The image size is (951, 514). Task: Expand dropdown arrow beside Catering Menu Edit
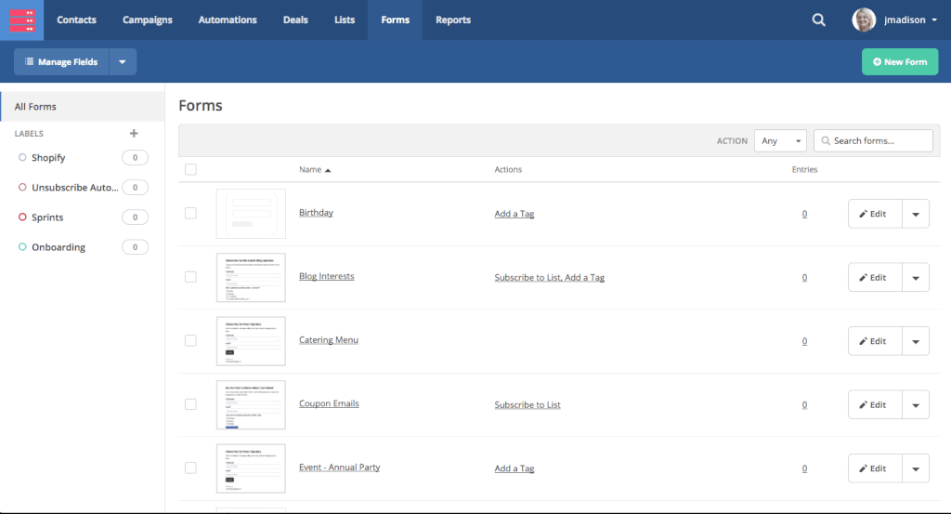915,341
